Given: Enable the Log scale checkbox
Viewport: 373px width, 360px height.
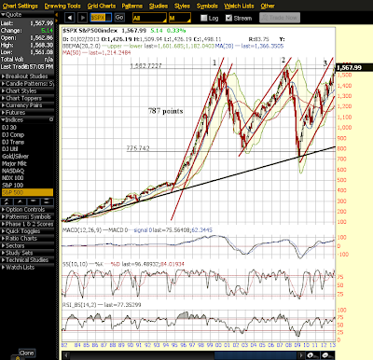Looking at the screenshot, I should (204, 18).
